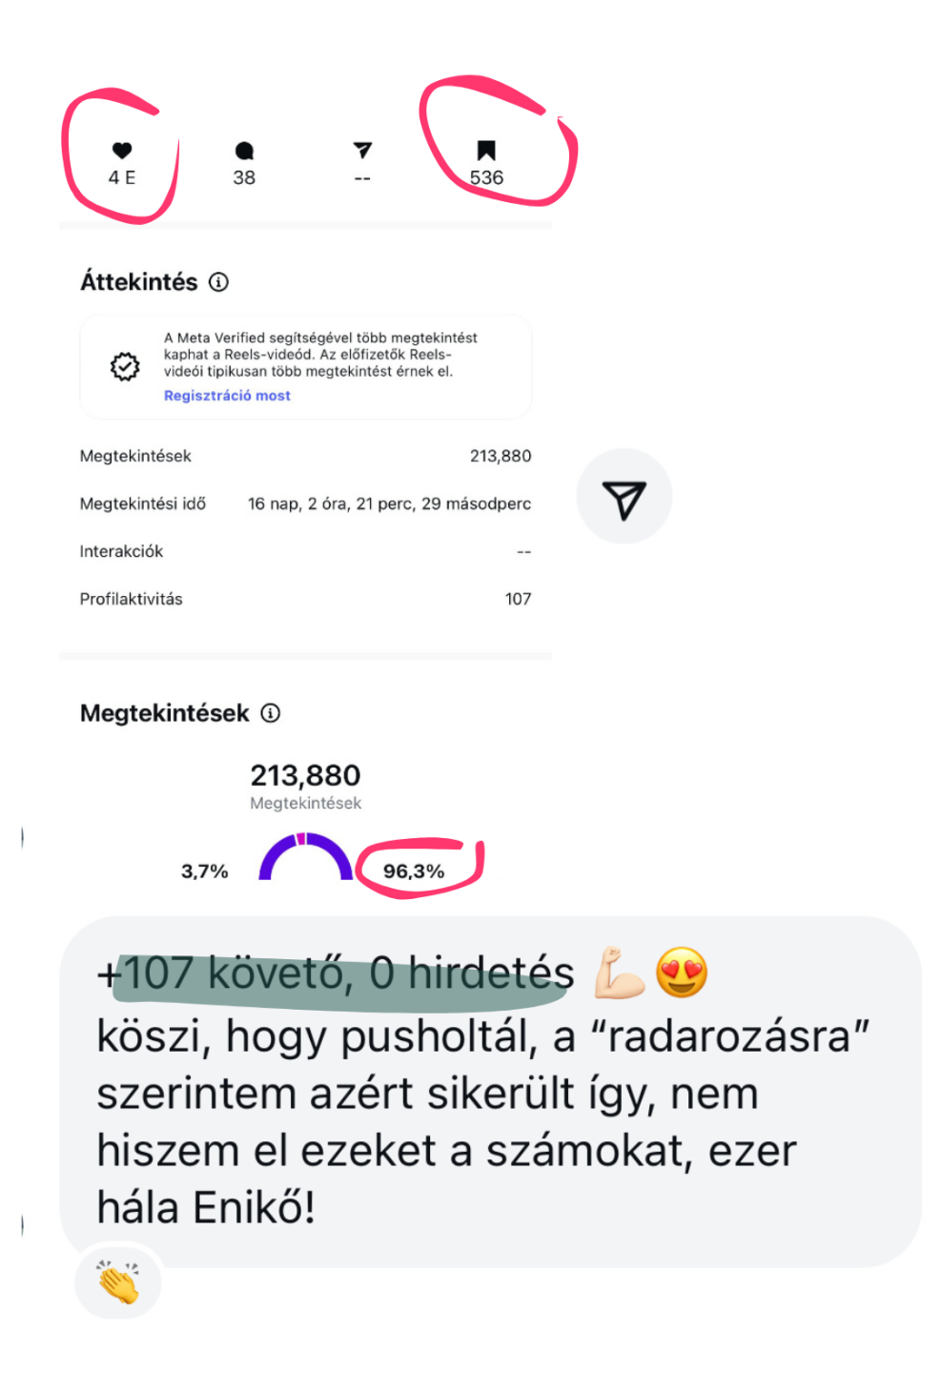Click the 4 E likes count
The height and width of the screenshot is (1373, 940).
pos(122,177)
